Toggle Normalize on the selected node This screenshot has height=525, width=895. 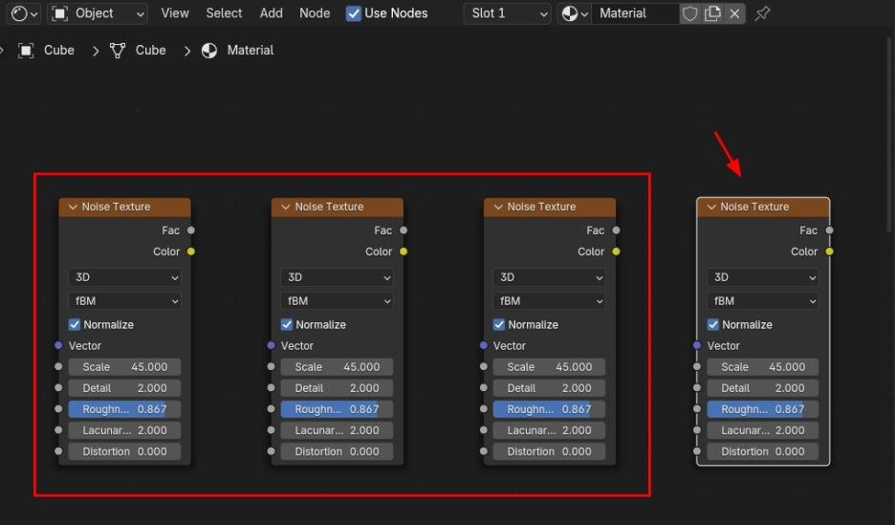click(x=713, y=325)
